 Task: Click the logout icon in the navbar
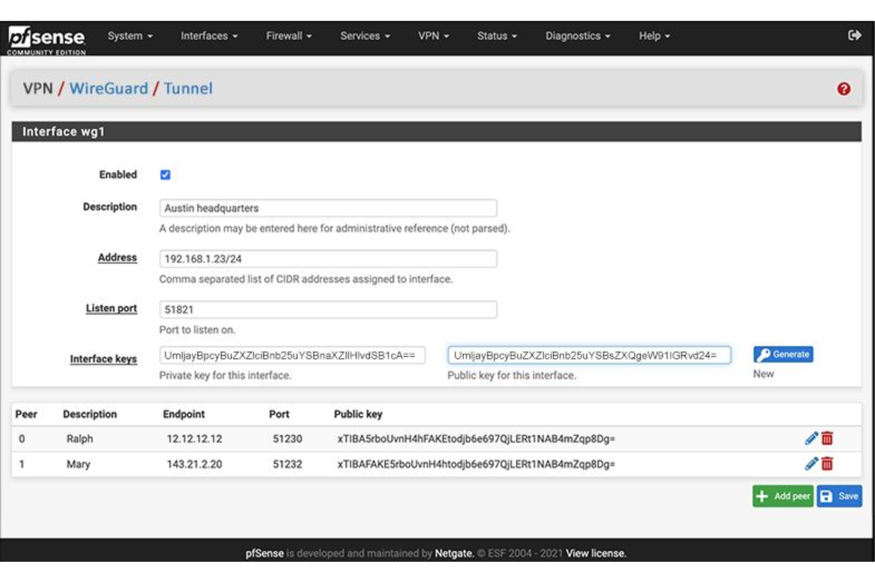point(854,35)
